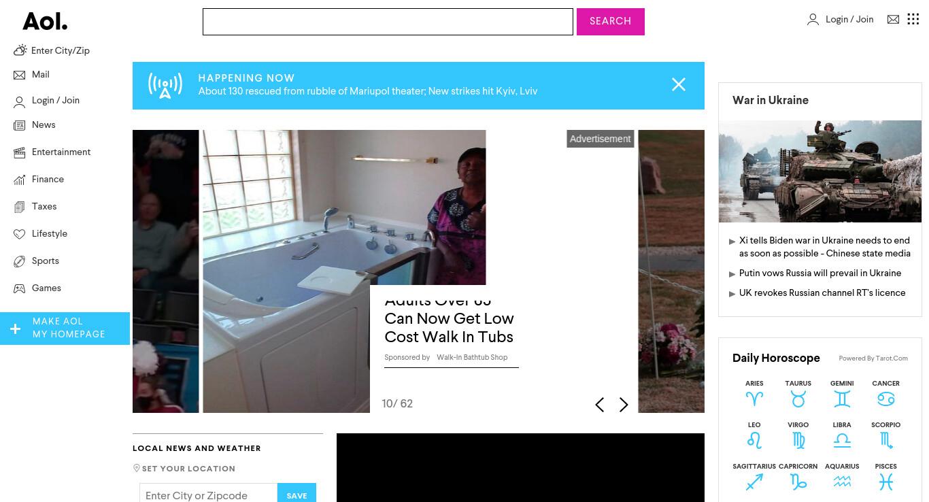Click the top search input field

click(388, 22)
